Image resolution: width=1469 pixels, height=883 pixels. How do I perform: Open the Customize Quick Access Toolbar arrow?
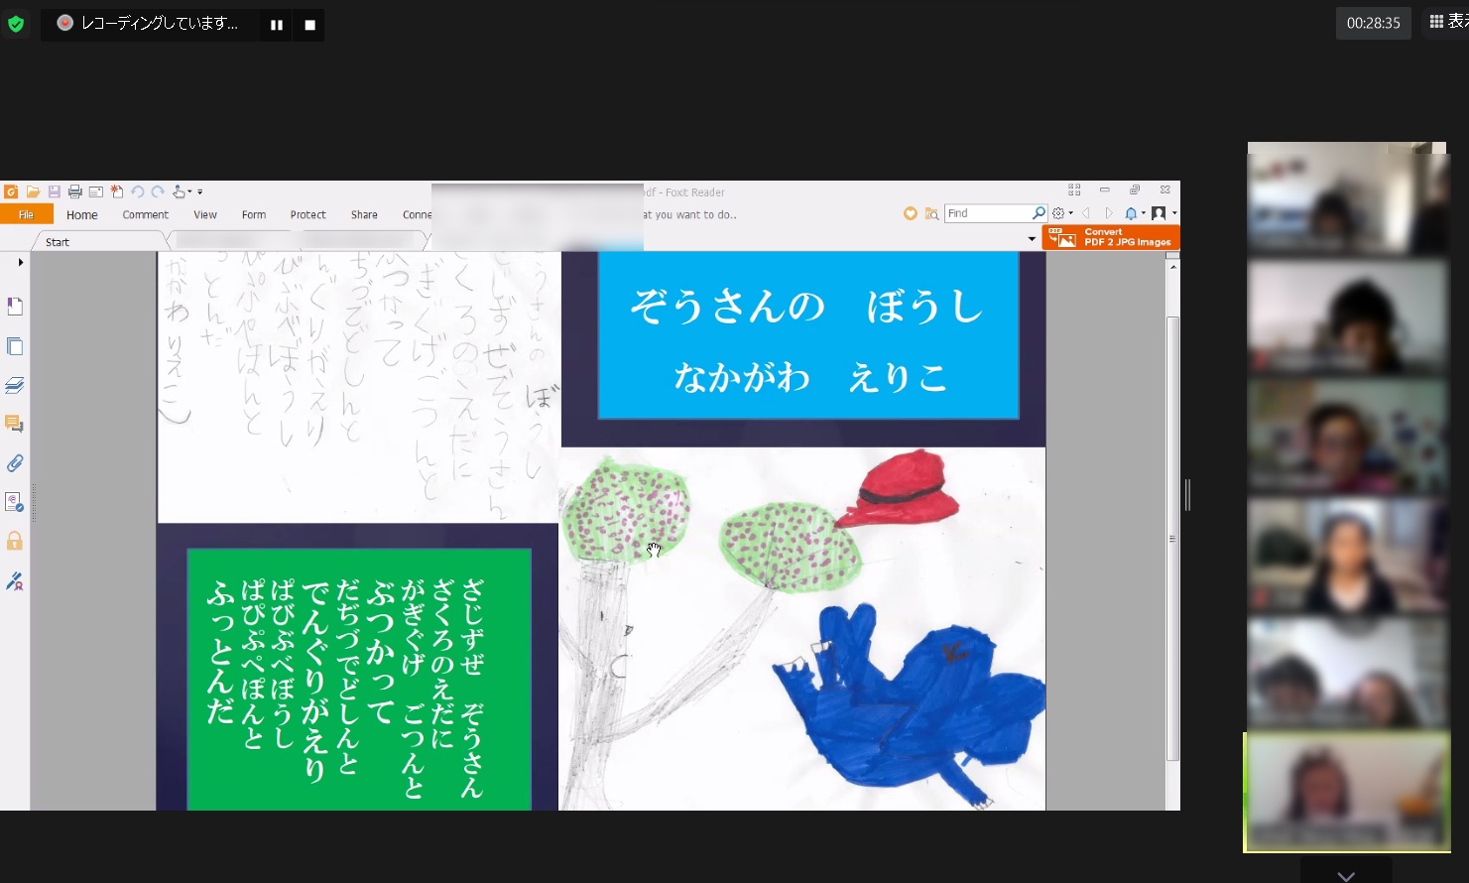coord(199,192)
